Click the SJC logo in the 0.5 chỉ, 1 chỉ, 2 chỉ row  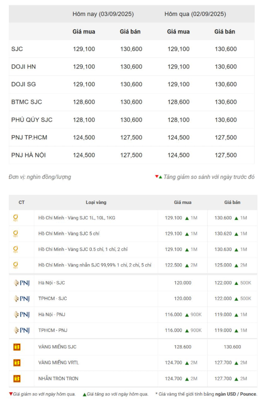16,250
